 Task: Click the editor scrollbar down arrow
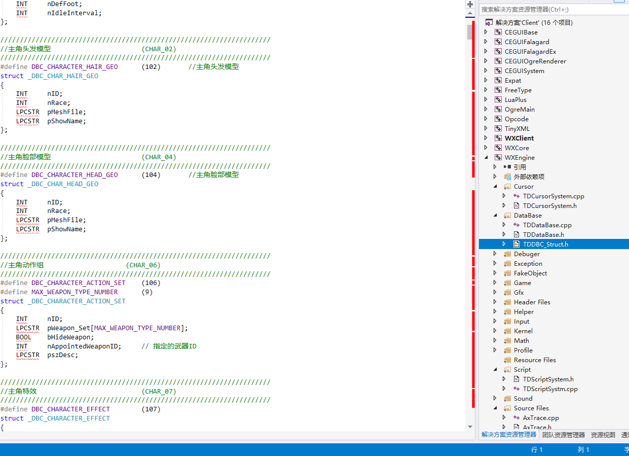point(470,427)
